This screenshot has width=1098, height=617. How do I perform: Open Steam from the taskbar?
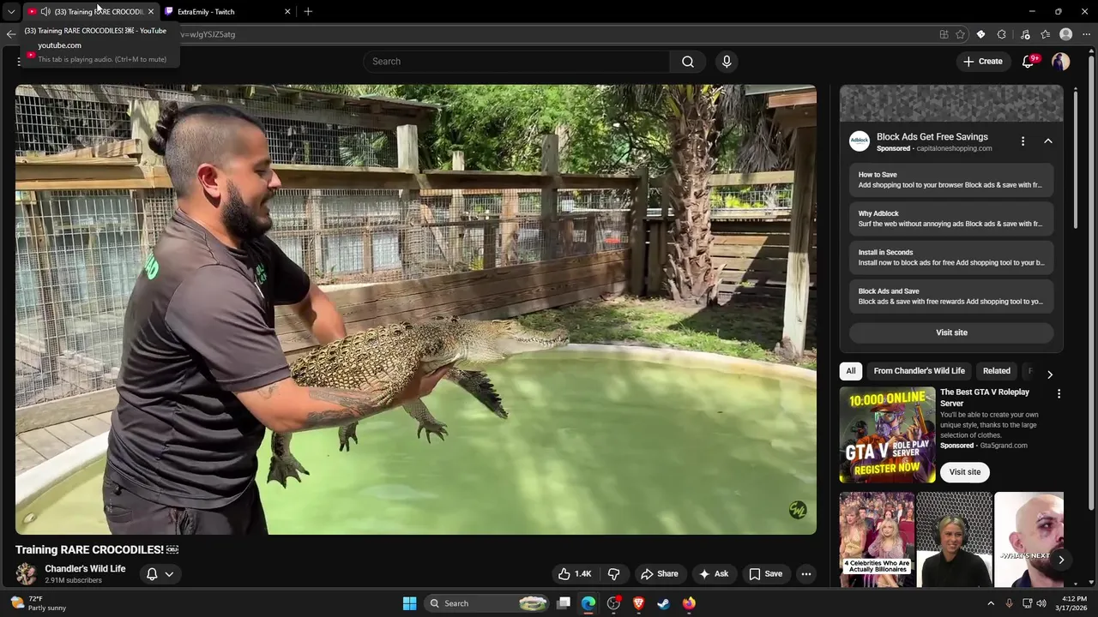click(x=663, y=603)
